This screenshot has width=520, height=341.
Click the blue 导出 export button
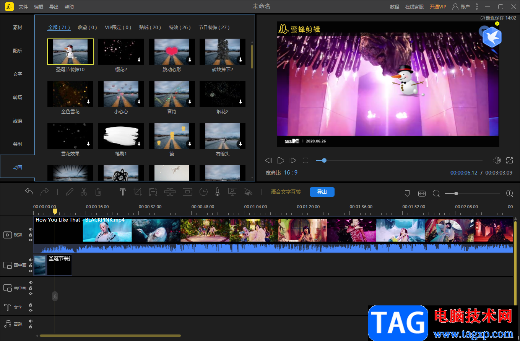click(x=322, y=192)
